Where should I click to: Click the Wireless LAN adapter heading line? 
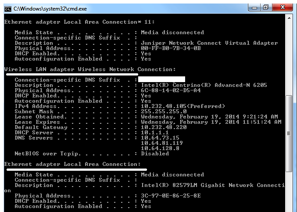click(89, 69)
